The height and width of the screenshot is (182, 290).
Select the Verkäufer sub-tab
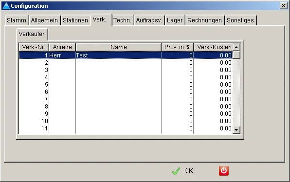(x=32, y=34)
